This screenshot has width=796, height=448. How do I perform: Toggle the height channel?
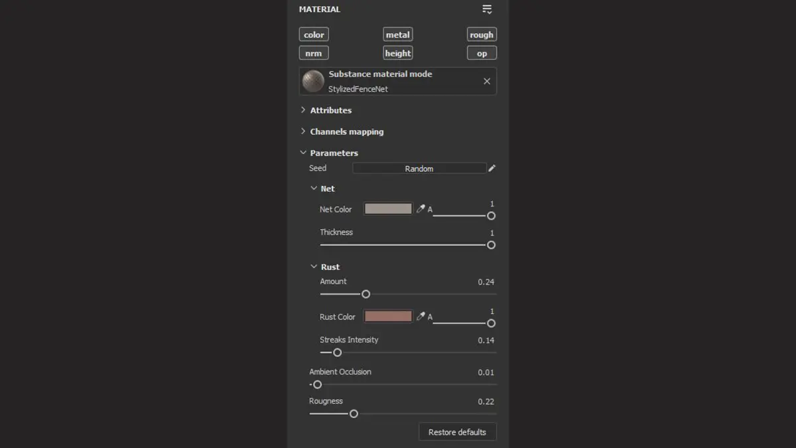[397, 53]
